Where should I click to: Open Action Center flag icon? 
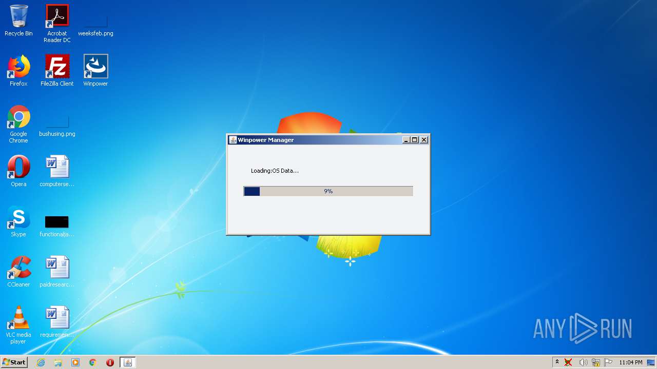pos(608,362)
